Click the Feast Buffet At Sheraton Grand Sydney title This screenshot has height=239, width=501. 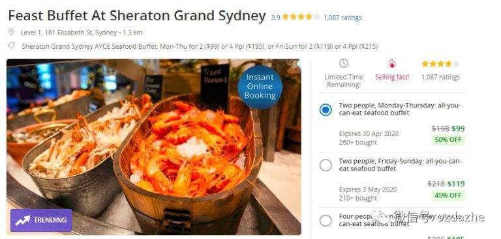click(x=137, y=16)
